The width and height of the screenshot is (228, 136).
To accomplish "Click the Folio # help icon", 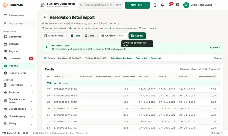I will pyautogui.click(x=62, y=77).
